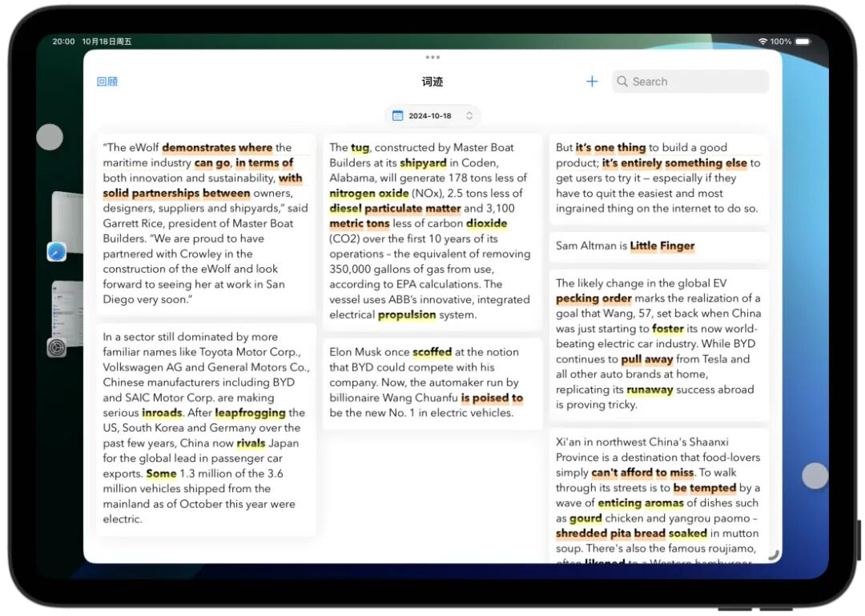
Task: Tap highlighted word "foster"
Action: click(667, 329)
